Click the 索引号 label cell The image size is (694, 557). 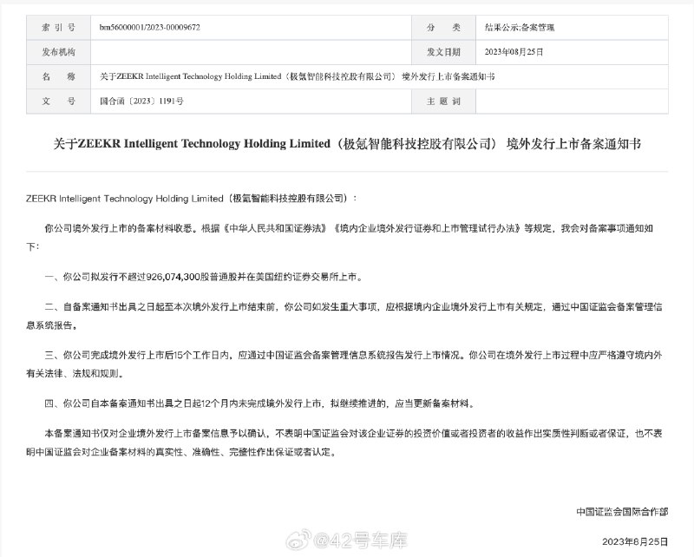(58, 28)
